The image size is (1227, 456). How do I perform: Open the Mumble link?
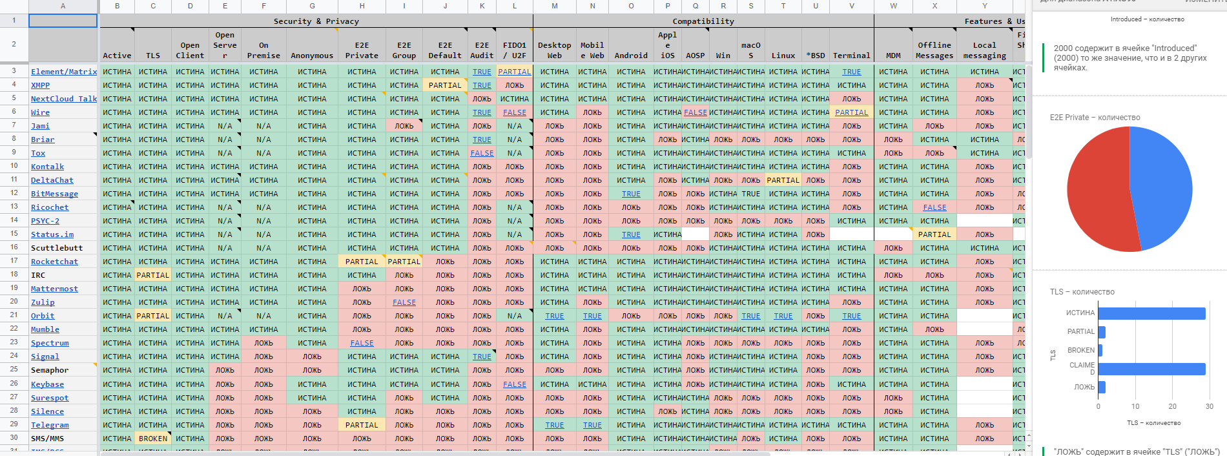[x=45, y=329]
